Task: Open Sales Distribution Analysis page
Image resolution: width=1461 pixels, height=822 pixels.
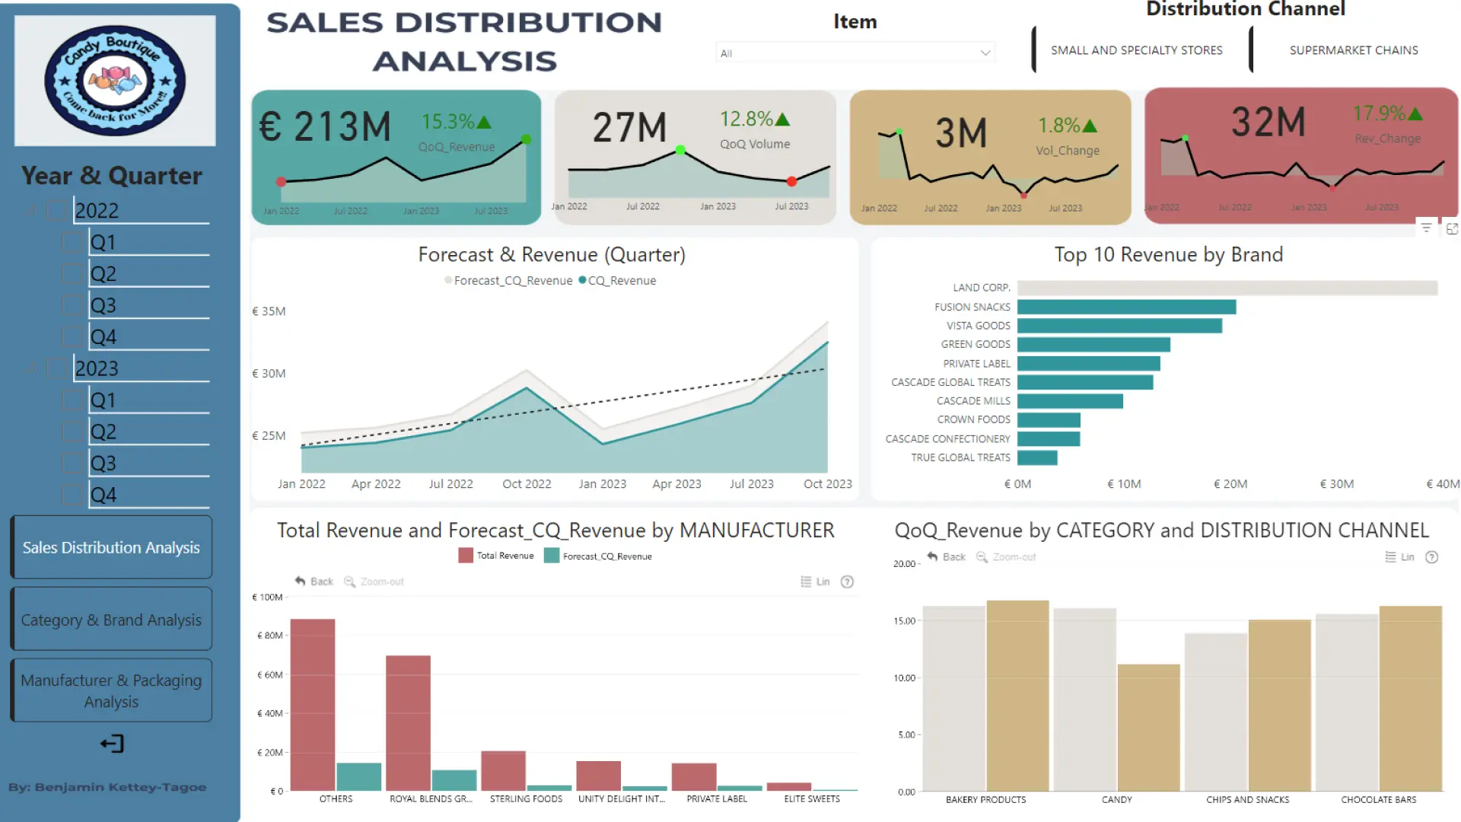Action: (111, 547)
